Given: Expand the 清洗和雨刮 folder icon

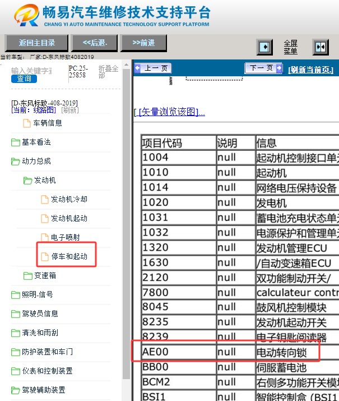Looking at the screenshot, I should 15,333.
